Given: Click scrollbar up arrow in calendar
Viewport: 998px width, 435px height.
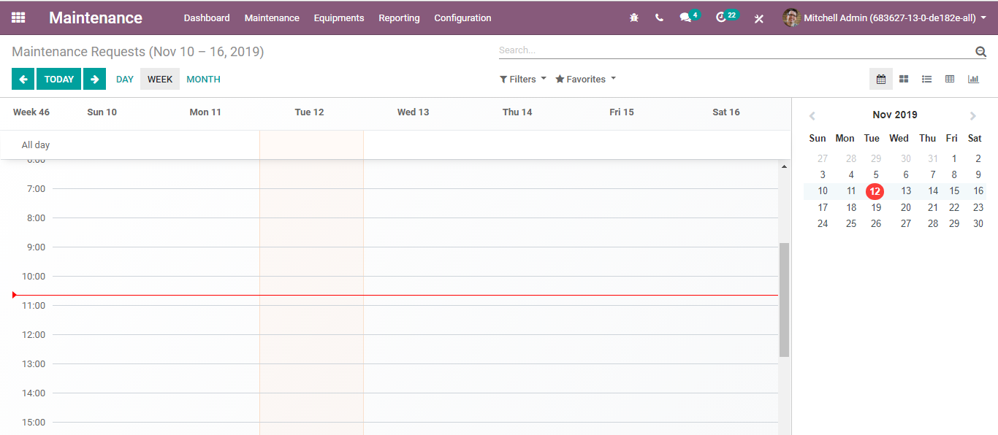Looking at the screenshot, I should [785, 166].
